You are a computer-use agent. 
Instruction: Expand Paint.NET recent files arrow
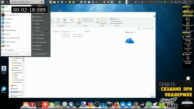point(30,26)
